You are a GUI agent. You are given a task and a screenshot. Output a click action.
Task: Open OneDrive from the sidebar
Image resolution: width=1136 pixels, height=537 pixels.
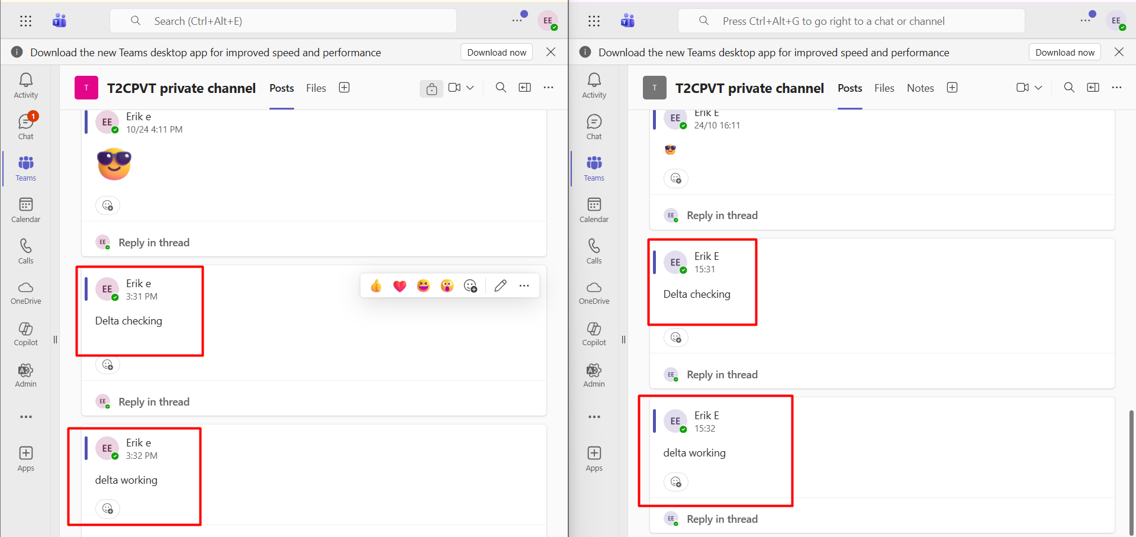coord(25,292)
